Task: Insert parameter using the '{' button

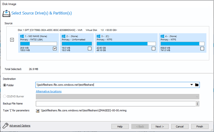Action: point(198,104)
